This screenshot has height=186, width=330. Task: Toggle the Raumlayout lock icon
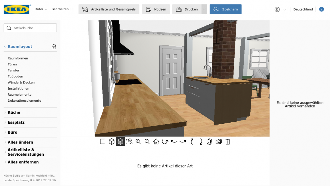click(54, 47)
